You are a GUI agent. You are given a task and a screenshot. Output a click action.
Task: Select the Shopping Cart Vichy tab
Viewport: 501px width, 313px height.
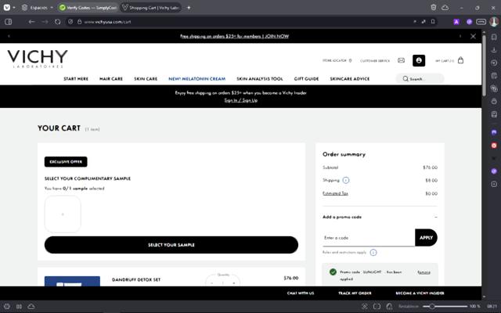[151, 8]
